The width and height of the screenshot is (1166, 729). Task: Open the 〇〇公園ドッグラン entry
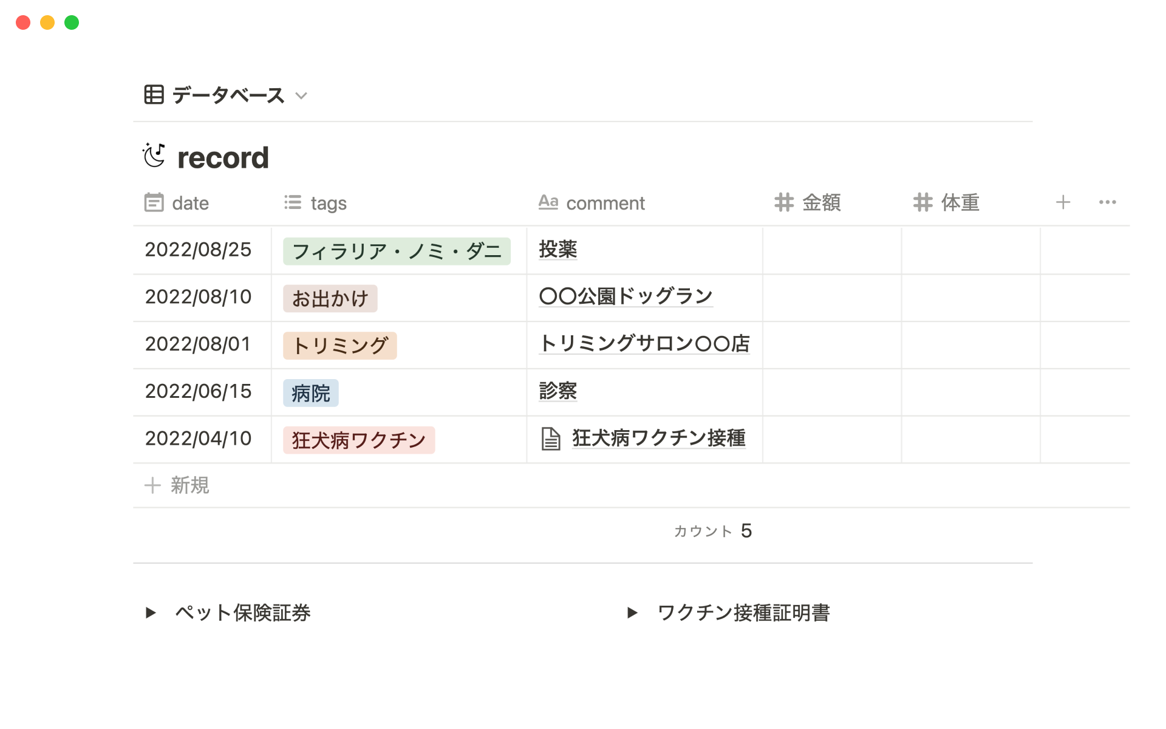[626, 296]
